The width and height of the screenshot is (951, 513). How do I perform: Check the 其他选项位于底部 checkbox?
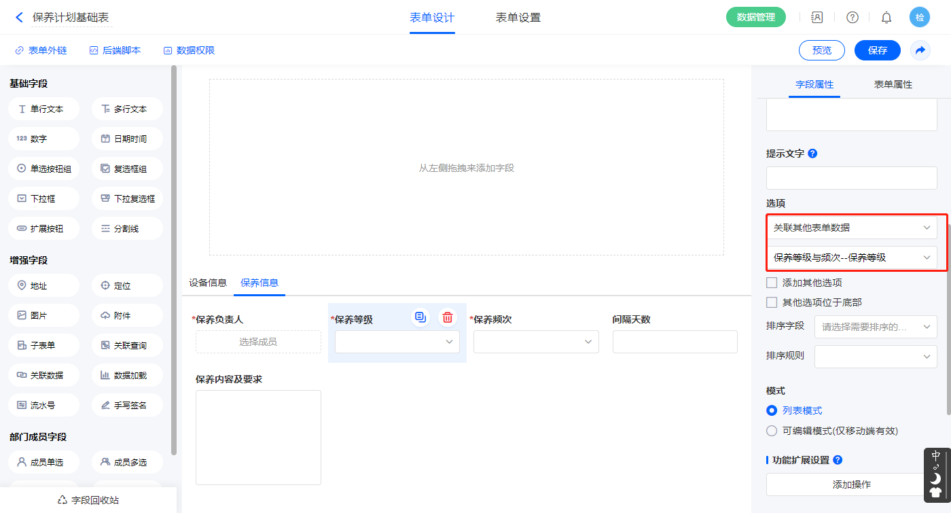tap(772, 302)
